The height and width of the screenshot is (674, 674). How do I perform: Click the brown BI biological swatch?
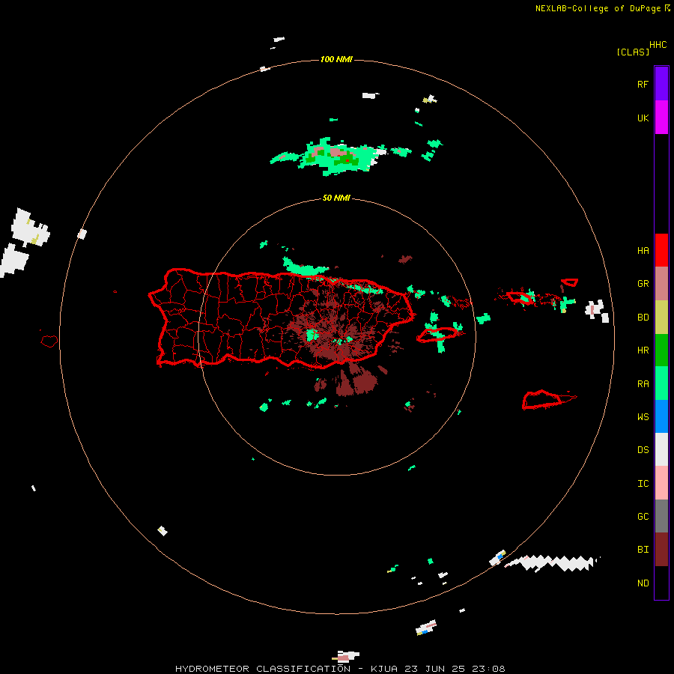coord(661,550)
